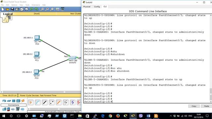Image resolution: width=212 pixels, height=119 pixels.
Task: Select the Wireless Devices category icon
Action: pyautogui.click(x=18, y=100)
